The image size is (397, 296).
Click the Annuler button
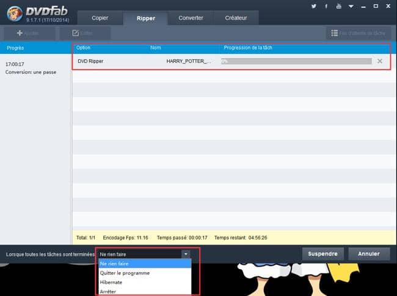369,254
